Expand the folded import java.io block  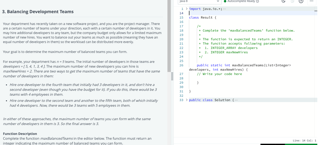[x=187, y=9]
